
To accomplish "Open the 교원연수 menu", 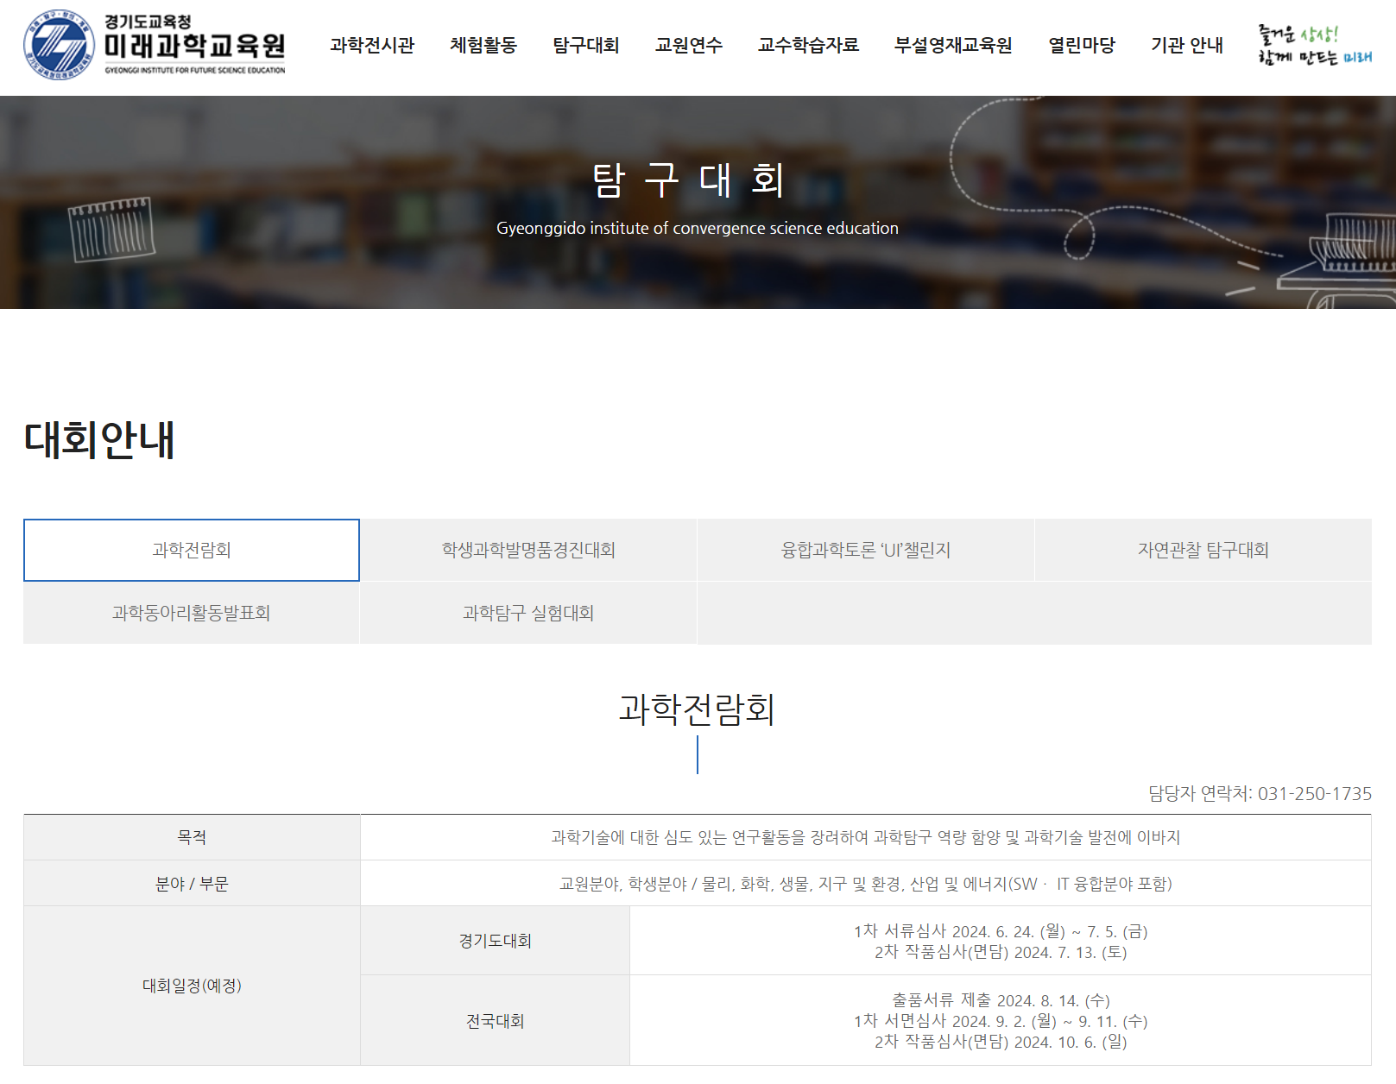I will point(689,45).
